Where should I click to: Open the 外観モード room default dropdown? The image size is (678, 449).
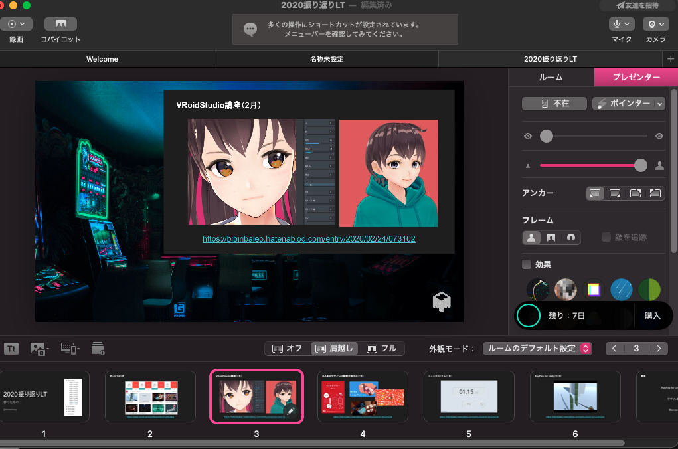pos(537,349)
